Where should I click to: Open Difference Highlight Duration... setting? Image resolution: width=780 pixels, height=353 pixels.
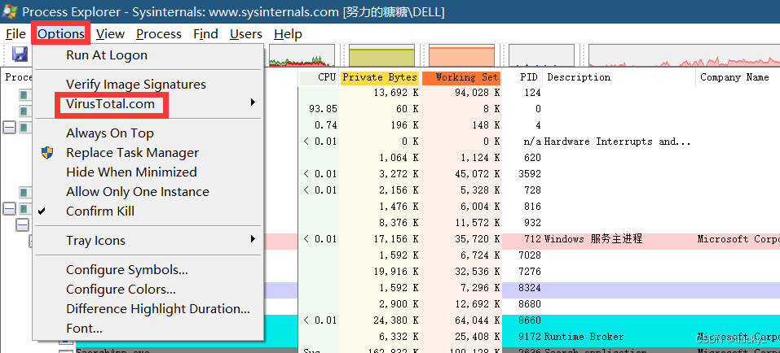coord(158,309)
